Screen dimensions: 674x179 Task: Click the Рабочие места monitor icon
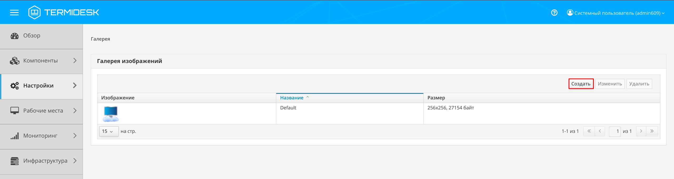click(x=14, y=110)
